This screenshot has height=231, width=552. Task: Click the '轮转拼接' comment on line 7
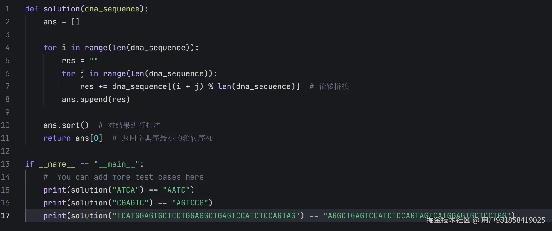pyautogui.click(x=333, y=87)
